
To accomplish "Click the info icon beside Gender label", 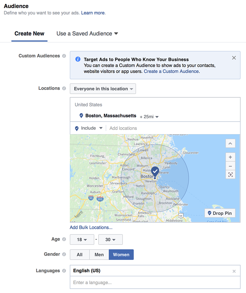I will pyautogui.click(x=64, y=254).
